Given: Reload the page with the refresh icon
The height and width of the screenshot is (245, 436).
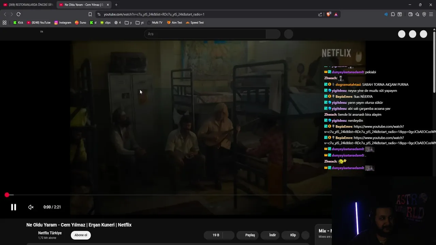Looking at the screenshot, I should coord(18,14).
